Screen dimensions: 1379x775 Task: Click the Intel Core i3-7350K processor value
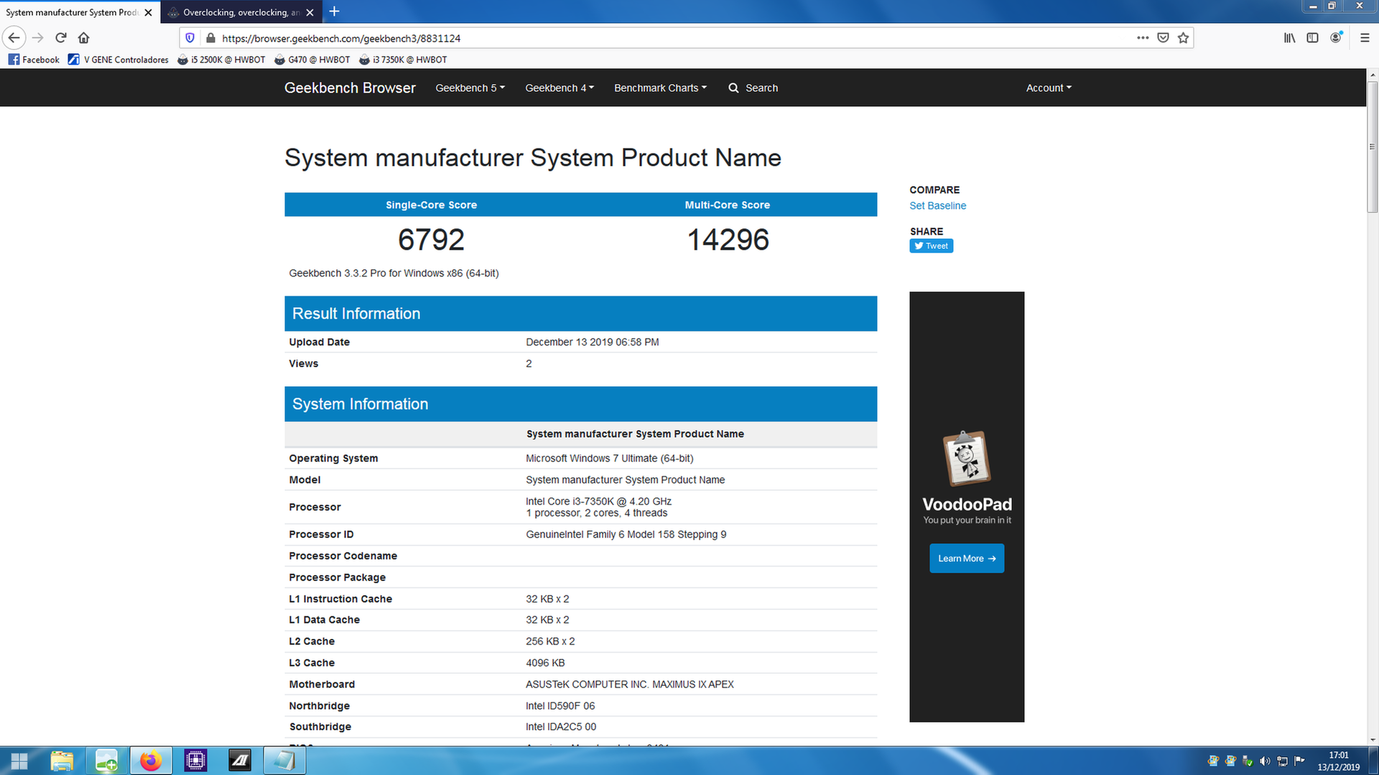598,502
